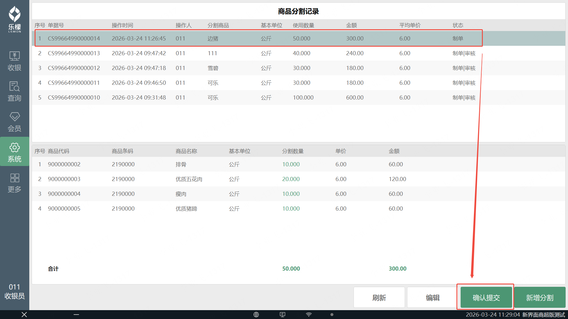Image resolution: width=568 pixels, height=319 pixels.
Task: Click the 编辑 edit button
Action: (433, 297)
